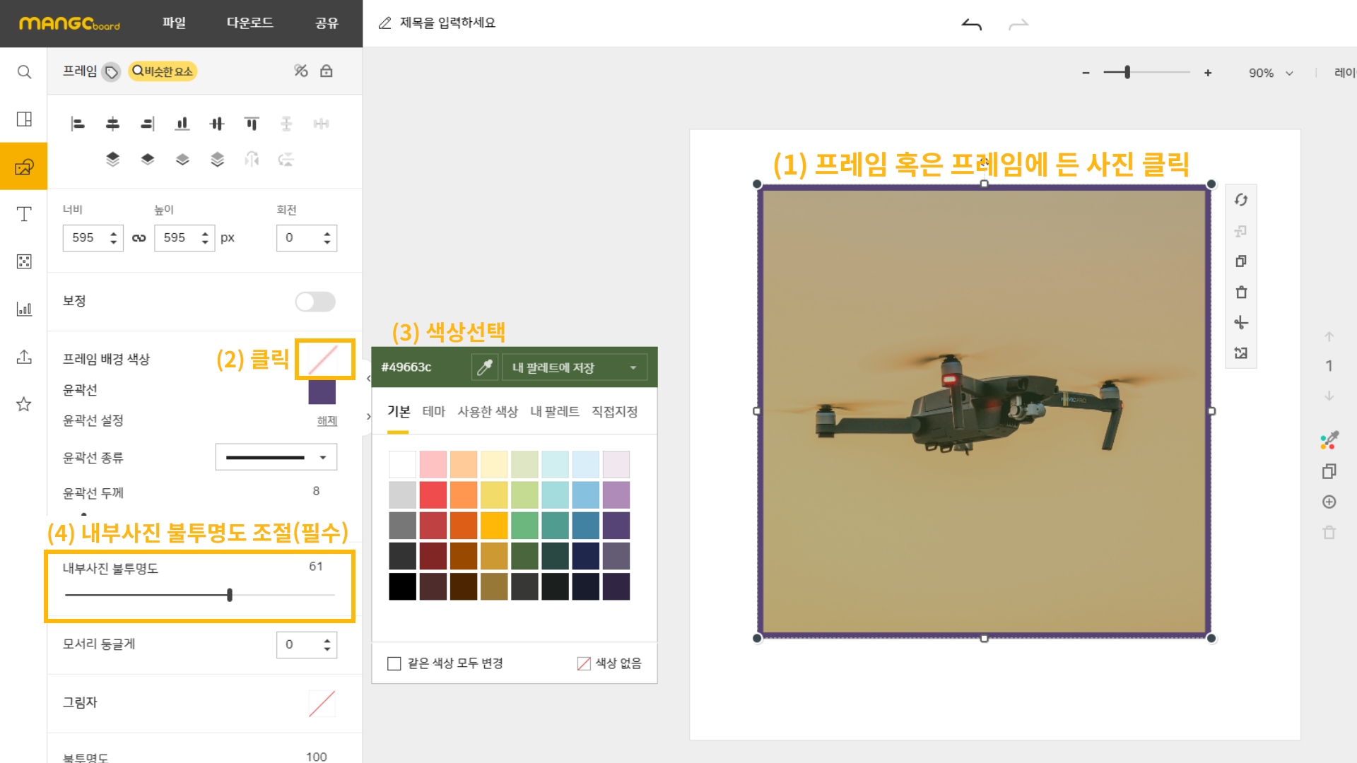Open the 90% zoom level dropdown
This screenshot has width=1357, height=763.
[x=1271, y=73]
